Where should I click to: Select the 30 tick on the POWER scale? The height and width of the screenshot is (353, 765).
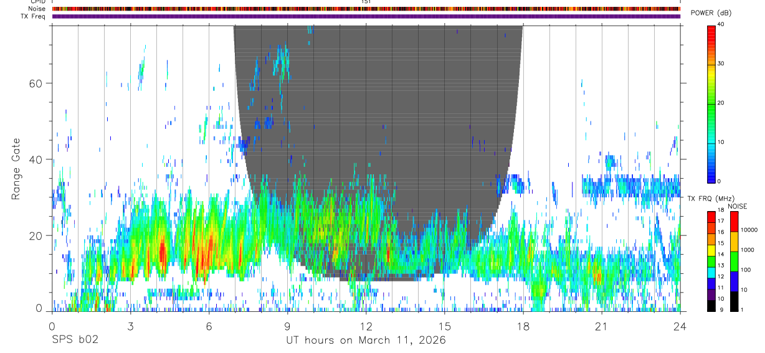tap(720, 64)
